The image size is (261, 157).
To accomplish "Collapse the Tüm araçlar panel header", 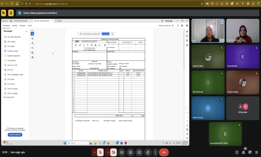I will (x=27, y=31).
